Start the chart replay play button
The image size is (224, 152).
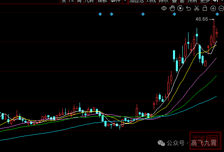click(180, 8)
